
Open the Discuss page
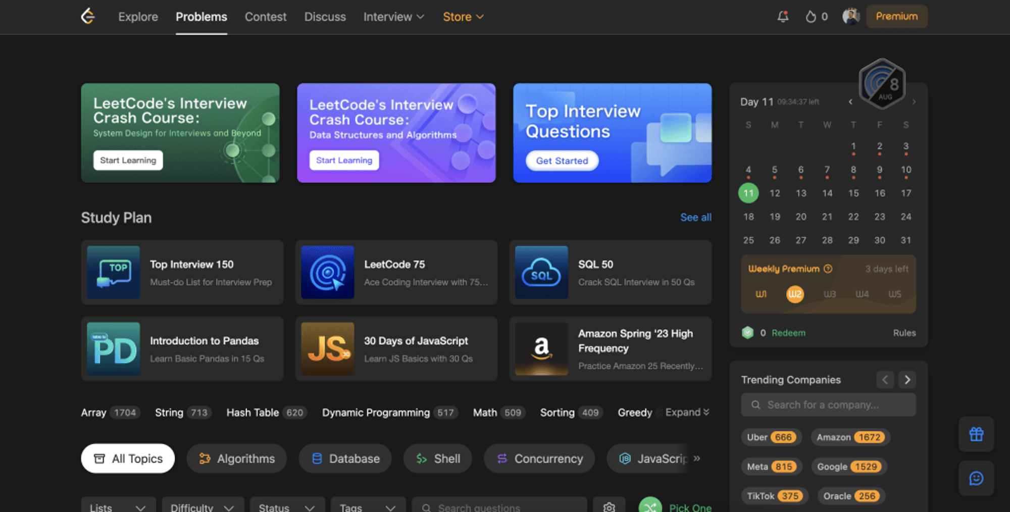(x=325, y=17)
